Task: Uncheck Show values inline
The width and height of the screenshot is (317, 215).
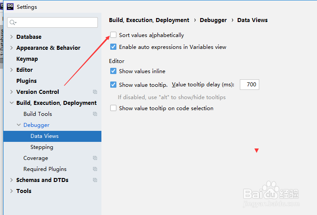Action: (113, 71)
